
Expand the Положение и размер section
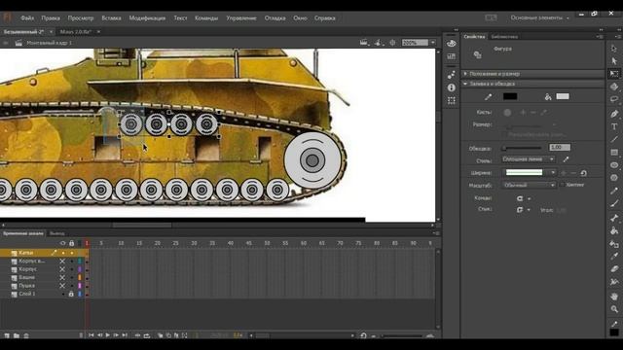point(465,74)
